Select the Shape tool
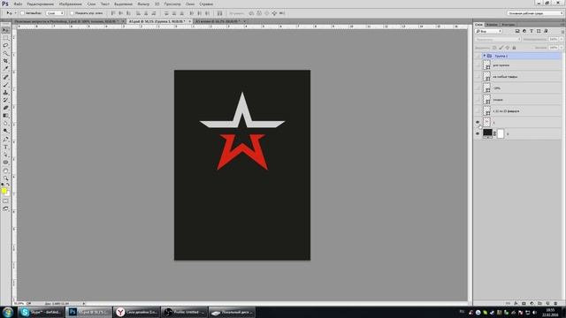Screen dimensions: 566x318 pyautogui.click(x=5, y=163)
